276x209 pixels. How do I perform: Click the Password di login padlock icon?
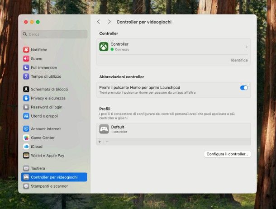26,107
